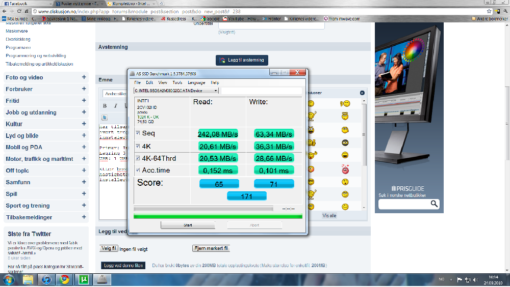Viewport: 510px width, 287px height.
Task: Expand the Fritid category
Action: click(x=84, y=100)
